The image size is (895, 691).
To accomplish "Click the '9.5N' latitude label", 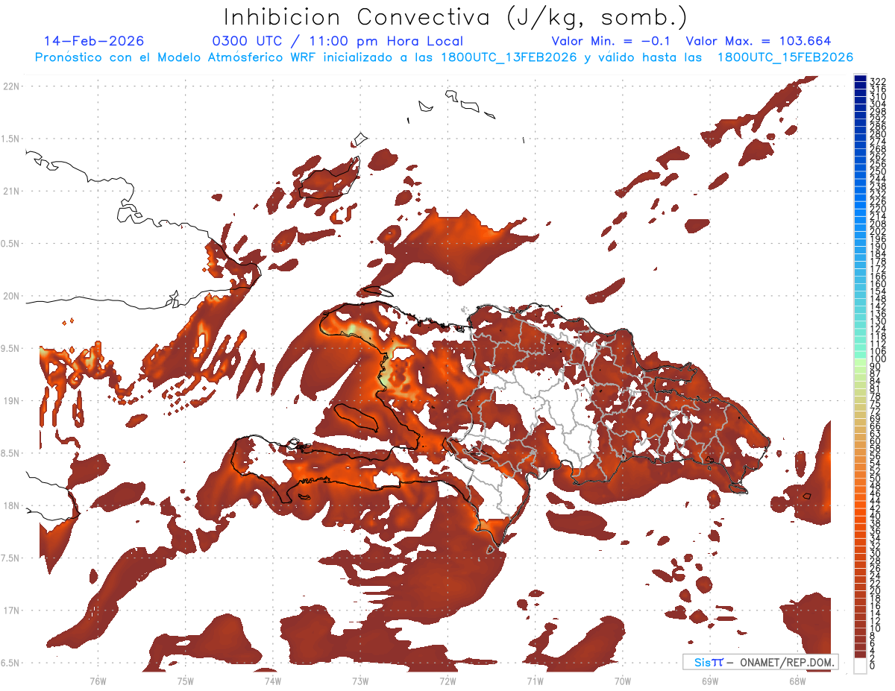I will click(x=10, y=348).
